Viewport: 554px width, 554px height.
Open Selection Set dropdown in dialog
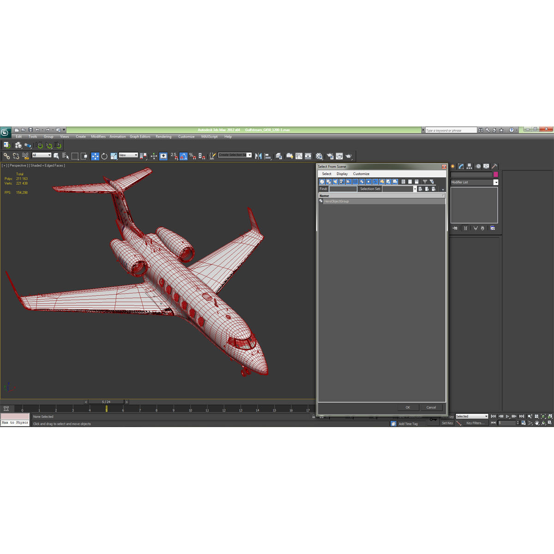click(399, 189)
